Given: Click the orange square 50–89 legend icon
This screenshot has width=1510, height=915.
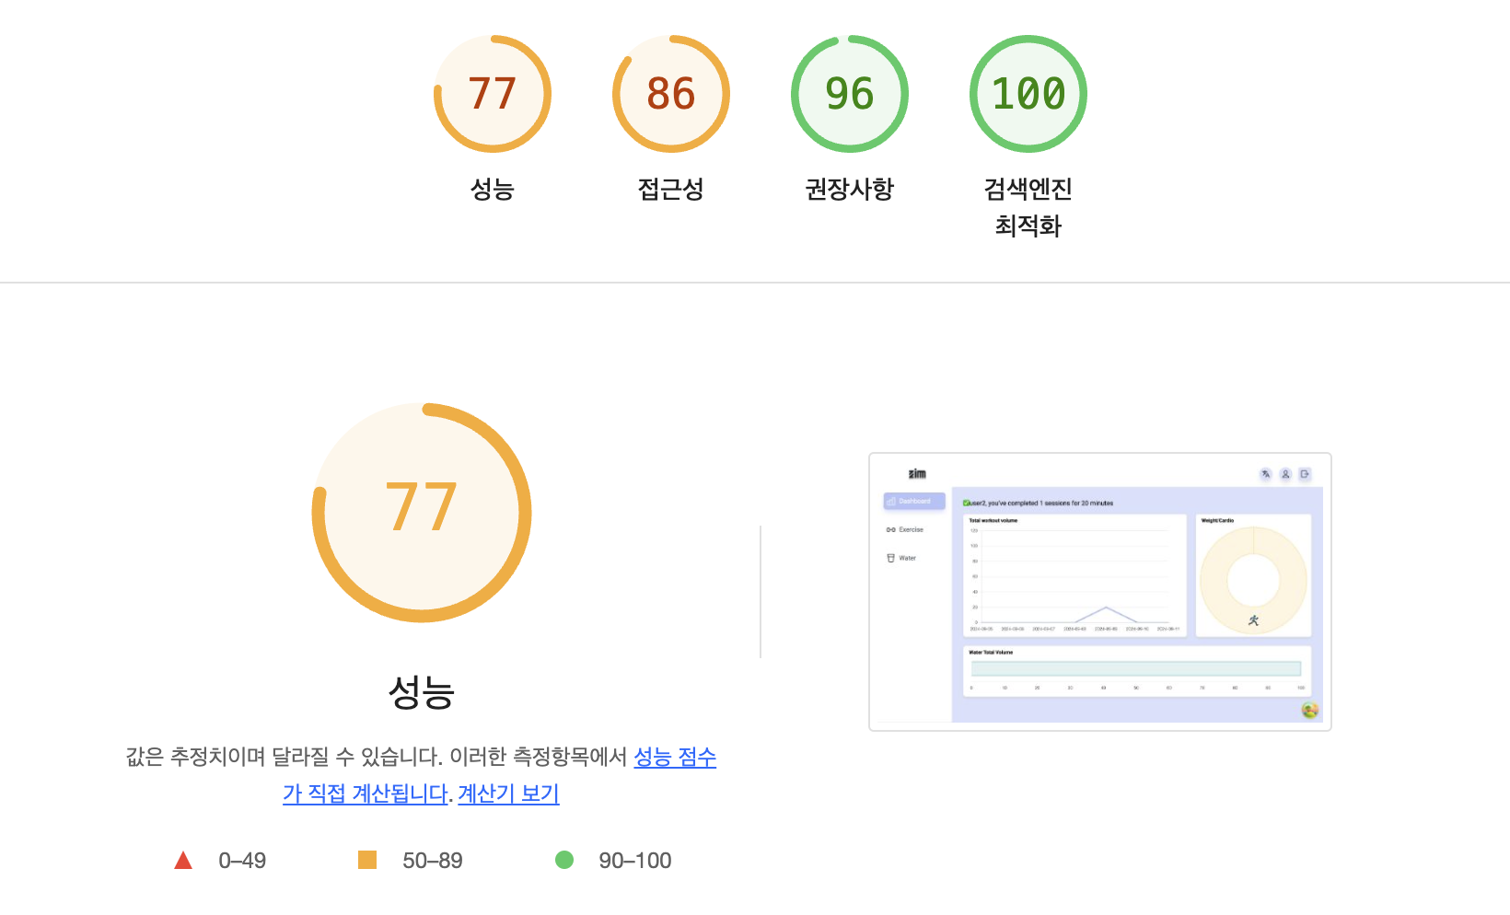Looking at the screenshot, I should coord(367,860).
